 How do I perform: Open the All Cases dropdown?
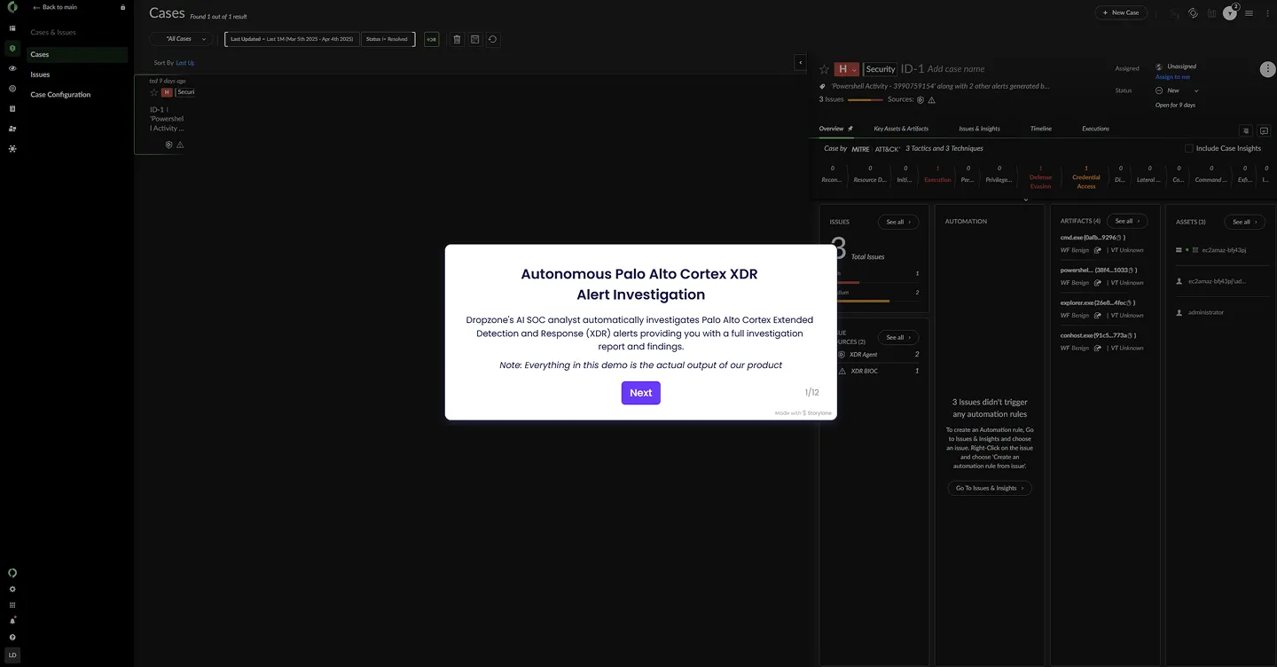pyautogui.click(x=179, y=39)
